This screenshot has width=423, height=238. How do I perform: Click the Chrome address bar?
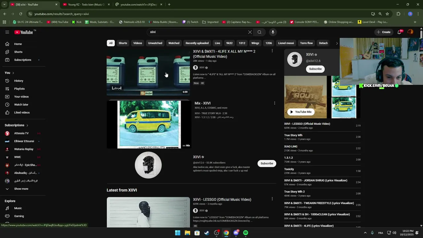(x=198, y=14)
